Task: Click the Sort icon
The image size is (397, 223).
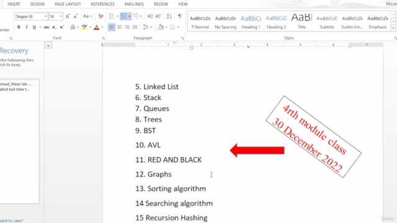Action: click(169, 17)
